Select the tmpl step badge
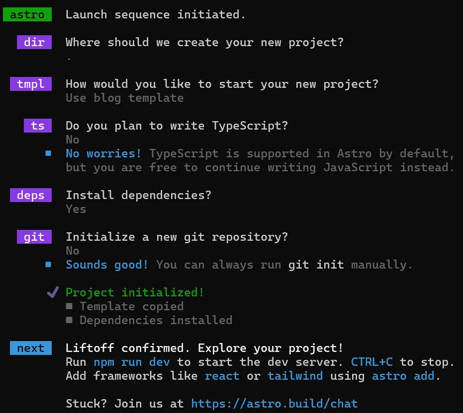Image resolution: width=463 pixels, height=413 pixels. [30, 84]
